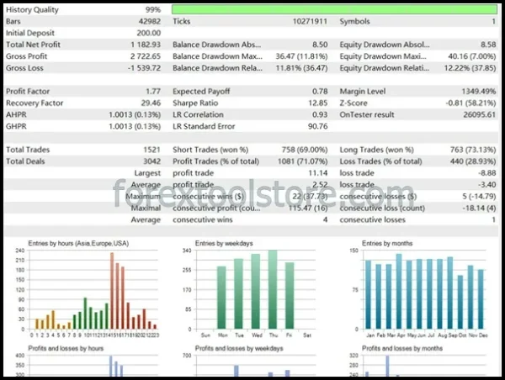Click the Oct bar in months chart
Viewport: 505px width, 380px height.
(x=460, y=302)
